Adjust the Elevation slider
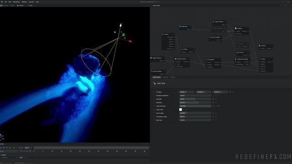The image size is (292, 164). (195, 102)
